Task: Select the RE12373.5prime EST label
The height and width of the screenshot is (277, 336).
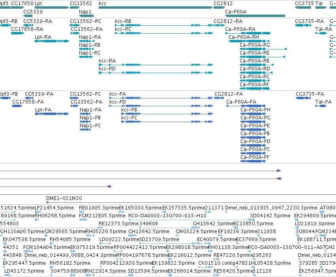Action: [x=119, y=224]
